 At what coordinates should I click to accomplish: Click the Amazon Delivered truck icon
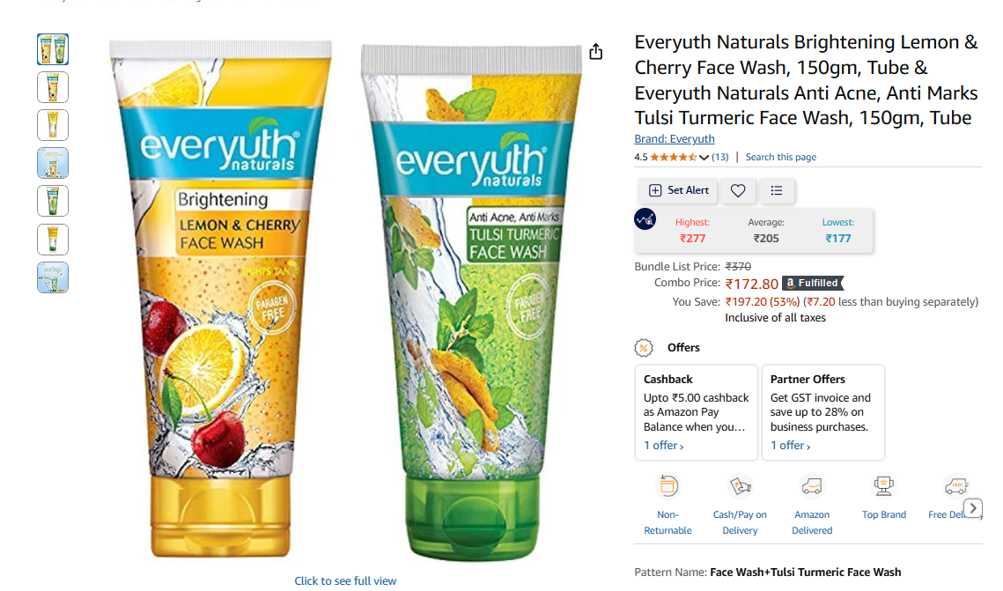(812, 487)
